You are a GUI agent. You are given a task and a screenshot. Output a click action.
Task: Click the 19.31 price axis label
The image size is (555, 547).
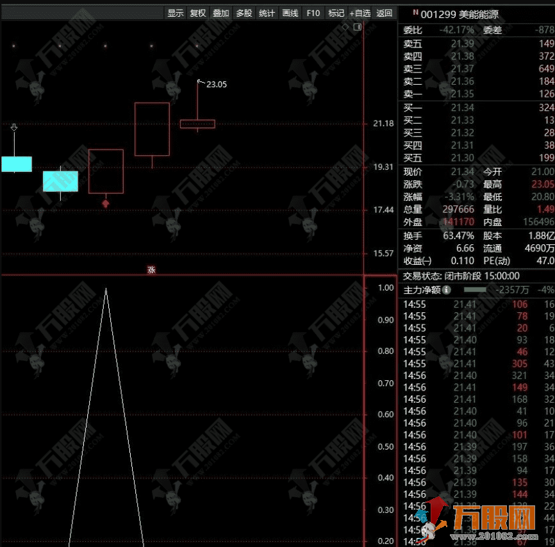coord(383,167)
